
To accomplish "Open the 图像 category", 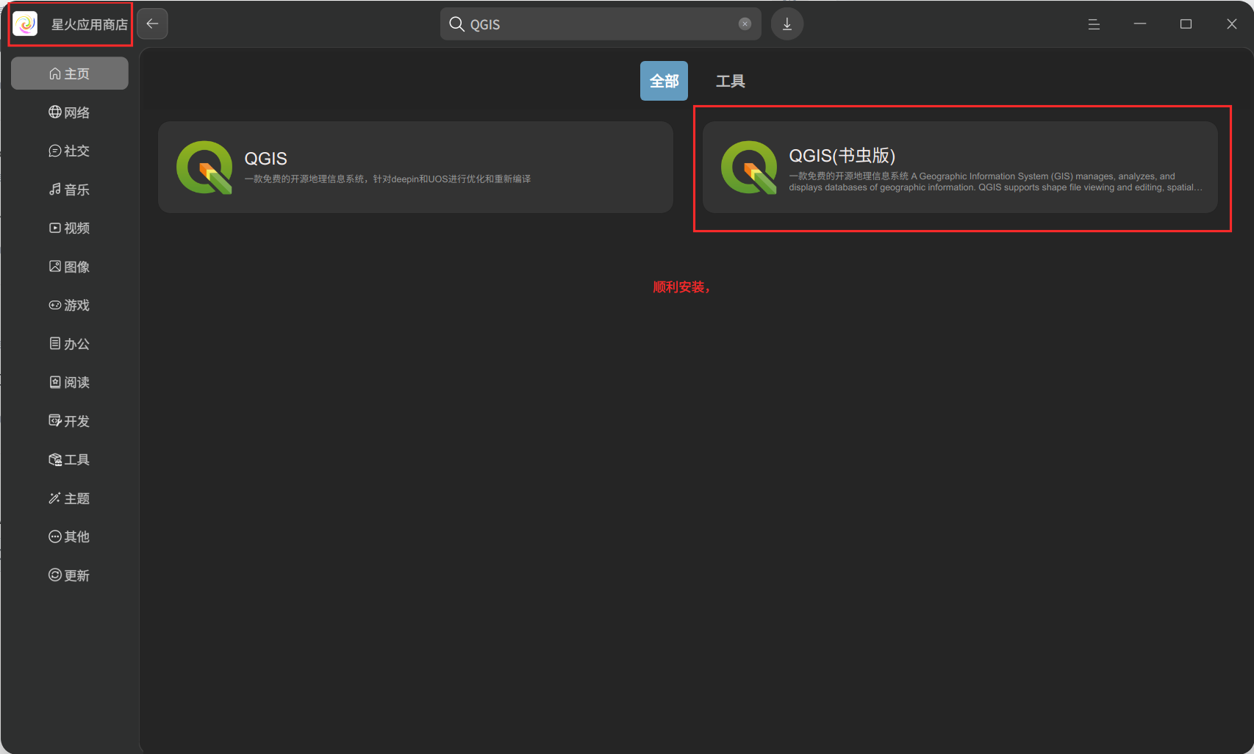I will (70, 267).
